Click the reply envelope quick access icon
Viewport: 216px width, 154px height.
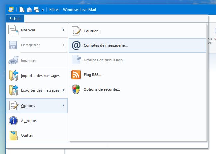tap(29, 10)
